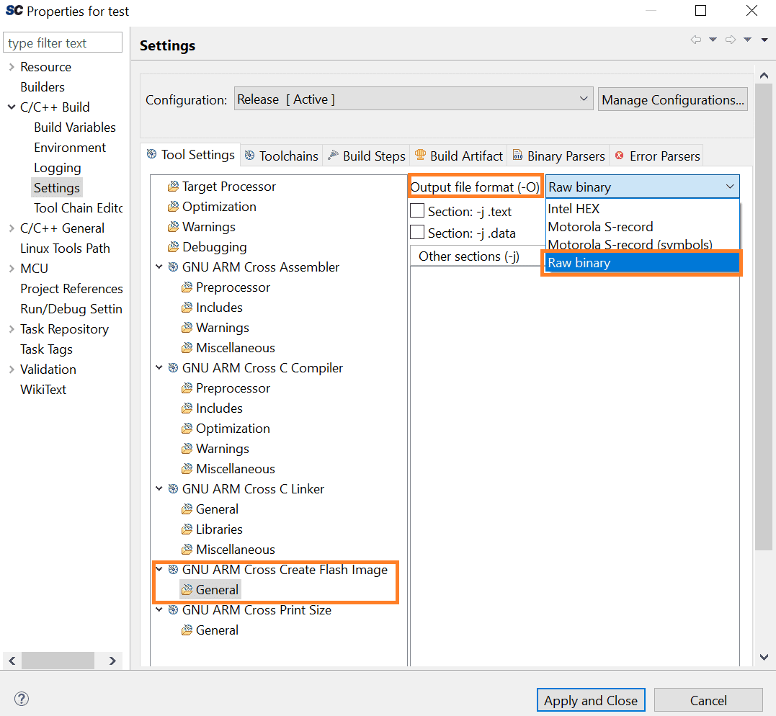
Task: Click the GNU ARM Cross C Linker icon
Action: coord(173,489)
